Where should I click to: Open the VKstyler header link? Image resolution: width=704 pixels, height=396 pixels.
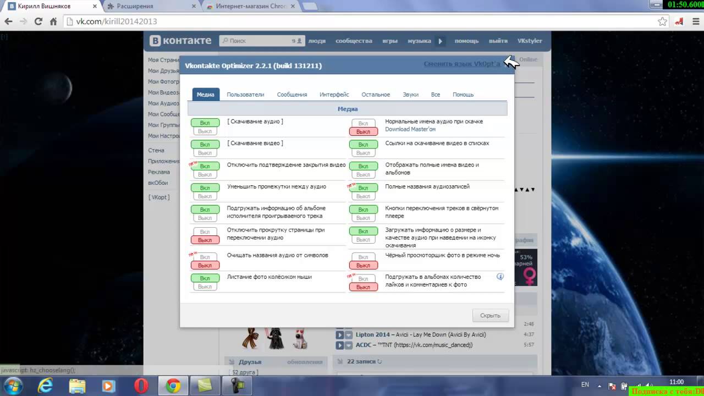pos(530,41)
